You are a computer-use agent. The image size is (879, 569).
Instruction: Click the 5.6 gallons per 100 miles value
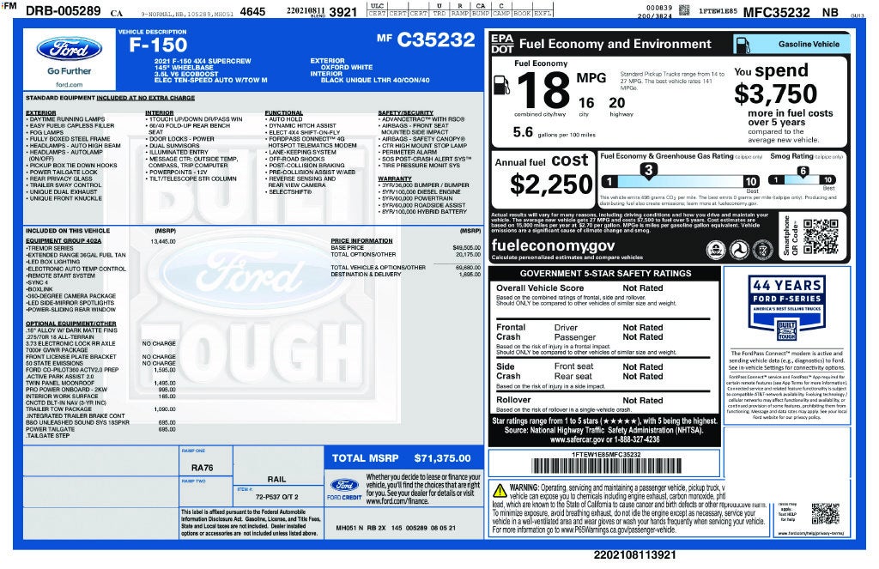523,132
